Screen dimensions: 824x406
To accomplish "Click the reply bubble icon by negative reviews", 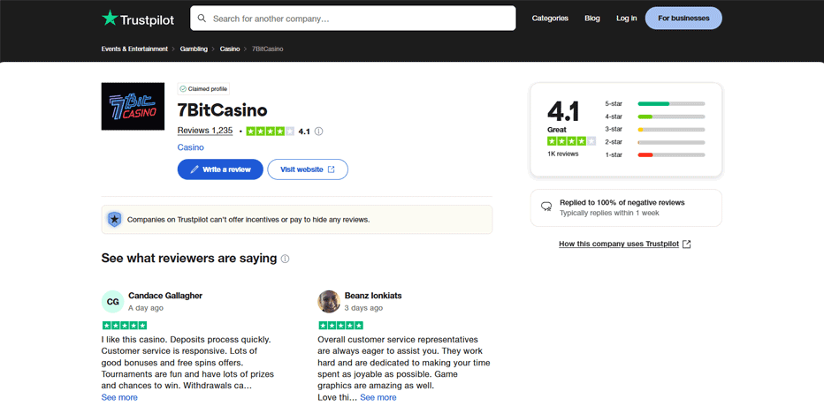I will tap(546, 207).
